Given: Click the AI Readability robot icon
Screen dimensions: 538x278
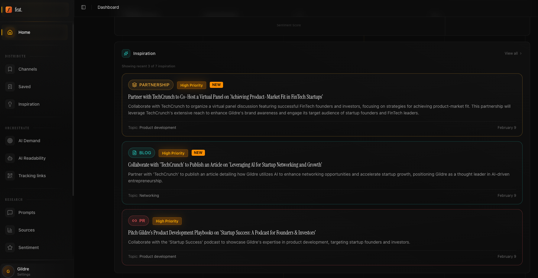Looking at the screenshot, I should pos(10,158).
